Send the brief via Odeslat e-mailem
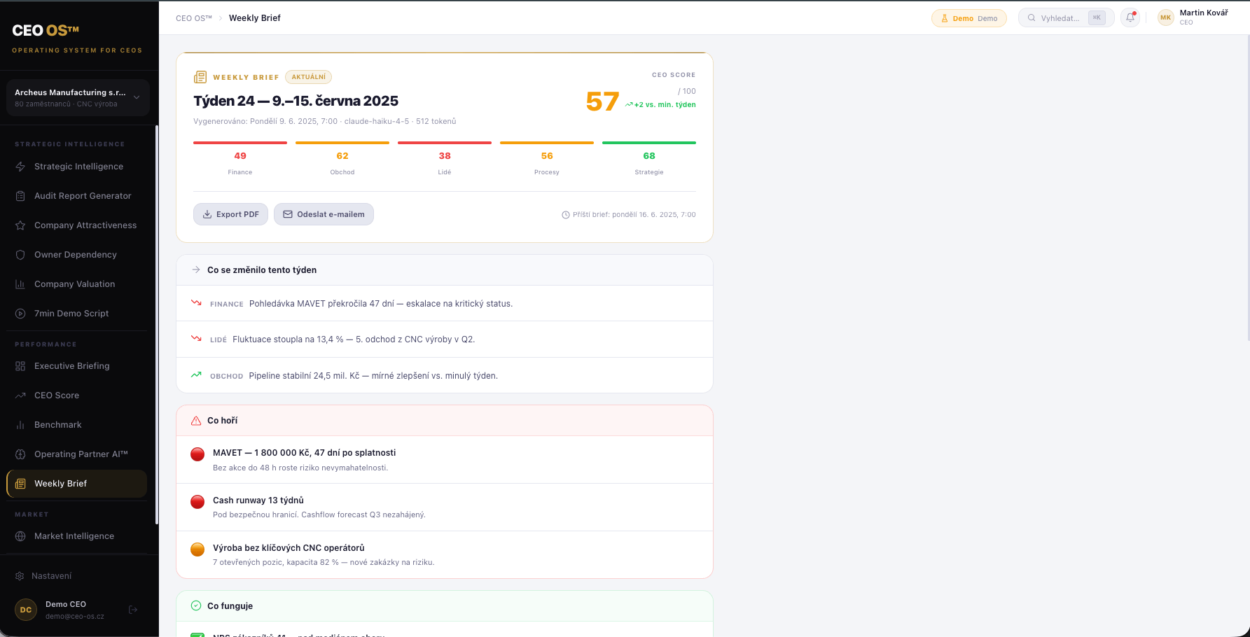This screenshot has width=1250, height=637. click(324, 214)
